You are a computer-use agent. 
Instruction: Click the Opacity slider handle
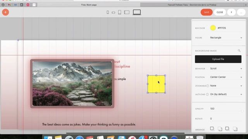[x=242, y=111]
